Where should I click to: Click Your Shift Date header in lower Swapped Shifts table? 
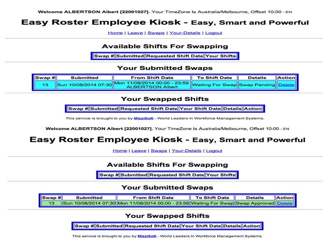[201, 226]
